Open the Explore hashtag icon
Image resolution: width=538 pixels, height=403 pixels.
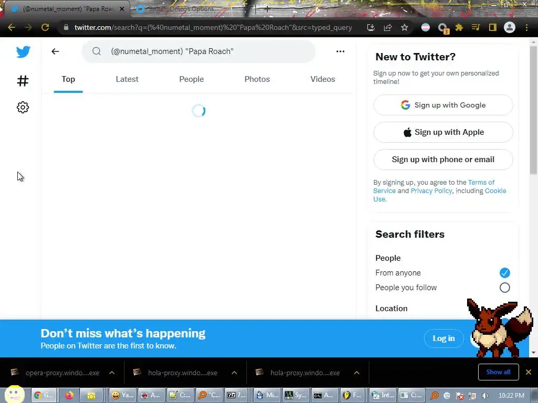click(23, 81)
